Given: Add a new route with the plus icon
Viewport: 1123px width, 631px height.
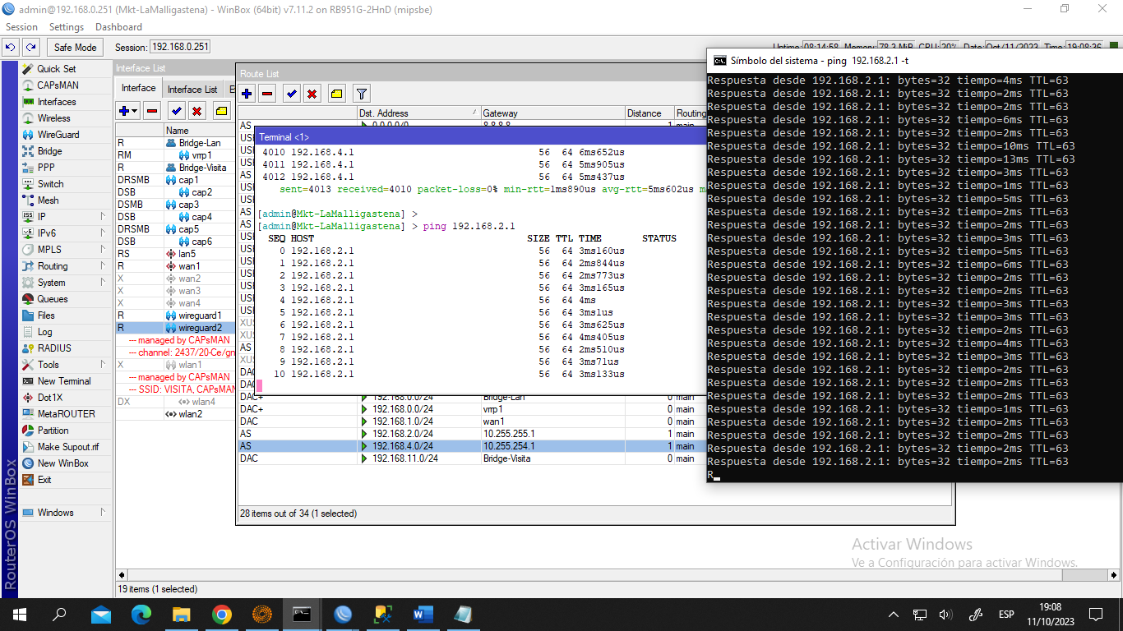Looking at the screenshot, I should [247, 94].
